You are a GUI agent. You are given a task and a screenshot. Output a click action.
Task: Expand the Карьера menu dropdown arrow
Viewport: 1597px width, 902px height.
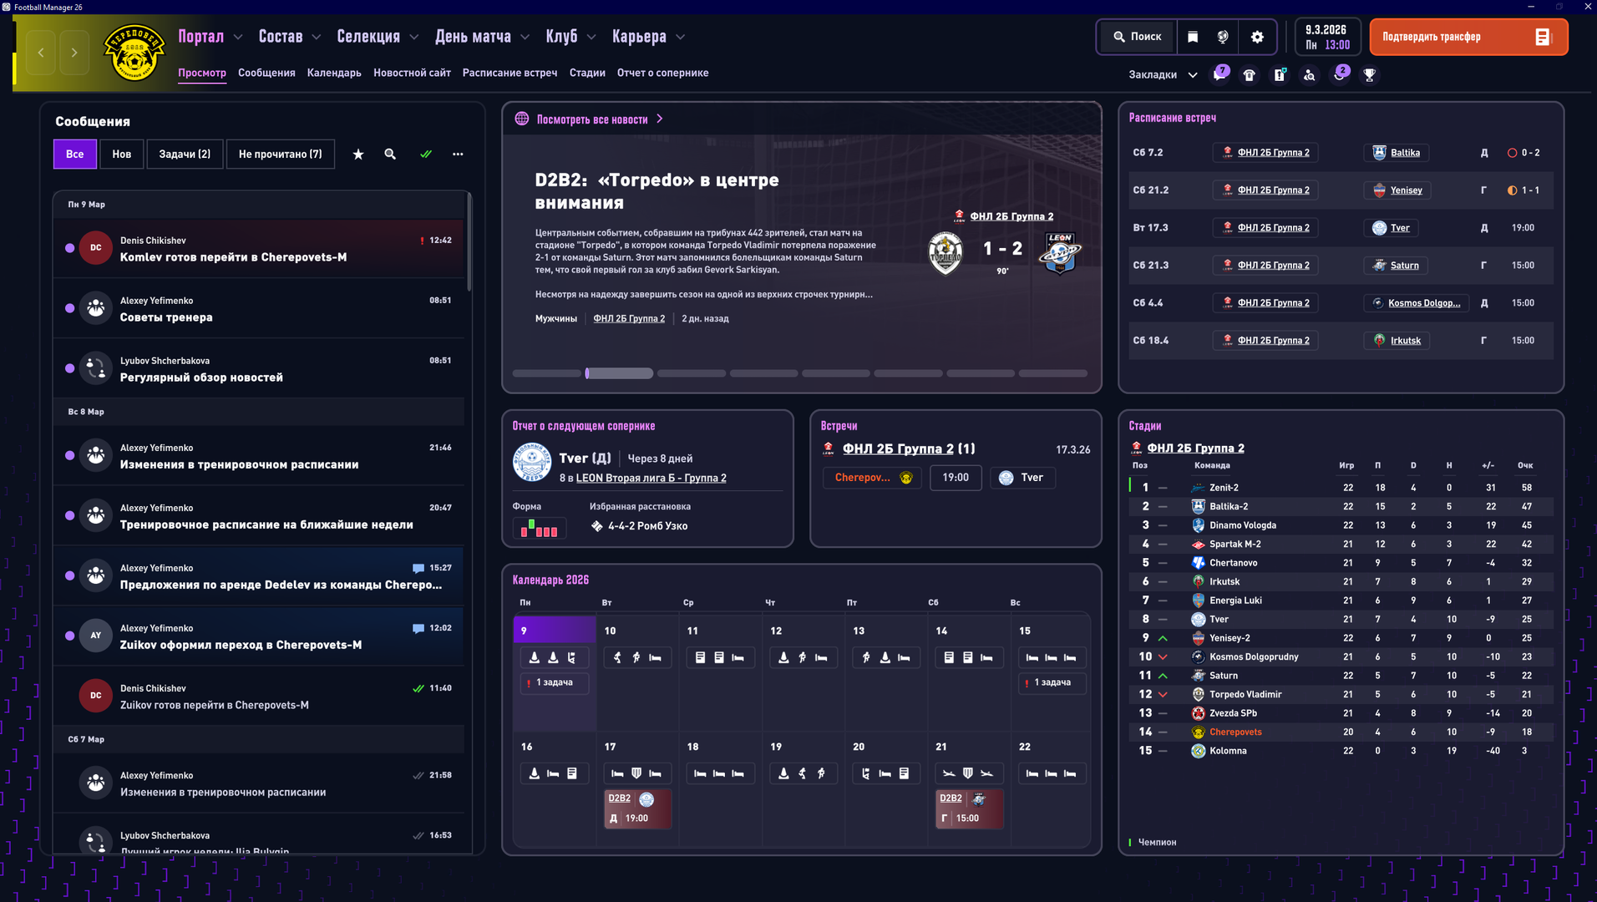(x=680, y=37)
